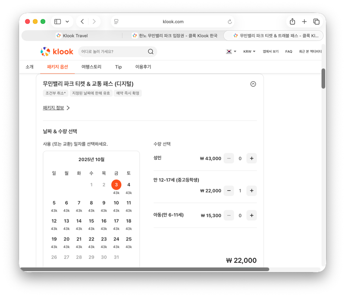
Task: Click the ₩ 15,300 child price
Action: coord(211,215)
